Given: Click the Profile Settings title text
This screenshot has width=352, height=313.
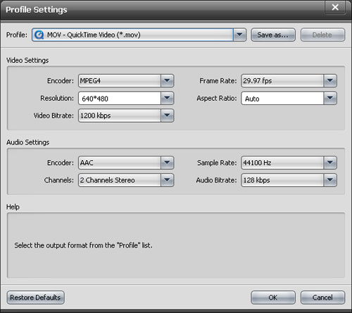Looking at the screenshot, I should tap(37, 10).
